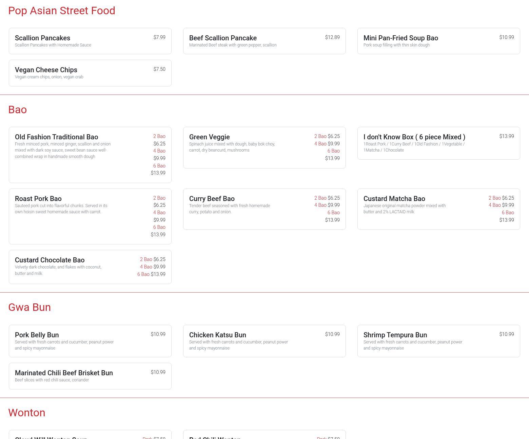
Task: Click the 'Fresh minced pork' description text
Action: click(x=63, y=150)
